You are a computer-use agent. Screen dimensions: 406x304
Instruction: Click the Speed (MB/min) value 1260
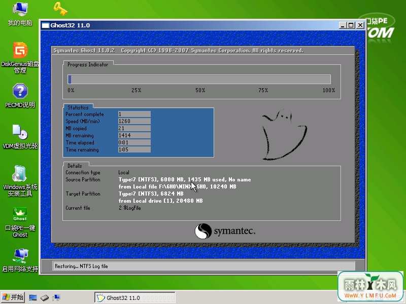pos(134,121)
